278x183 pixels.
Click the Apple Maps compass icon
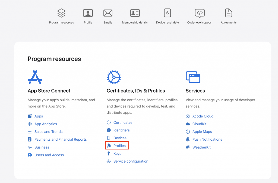pyautogui.click(x=188, y=132)
